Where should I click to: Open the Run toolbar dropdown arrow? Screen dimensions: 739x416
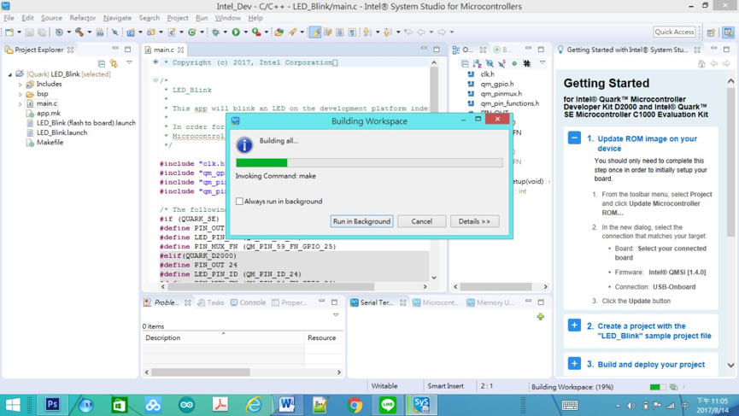[245, 32]
